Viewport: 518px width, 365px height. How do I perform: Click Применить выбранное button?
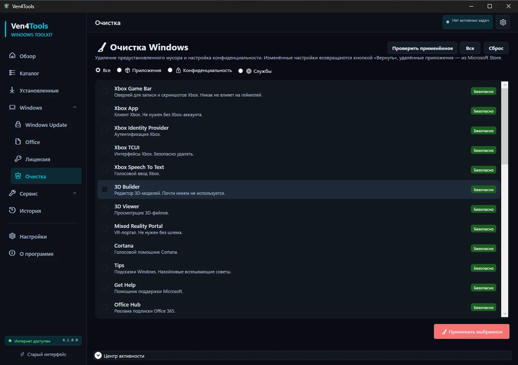pyautogui.click(x=472, y=331)
